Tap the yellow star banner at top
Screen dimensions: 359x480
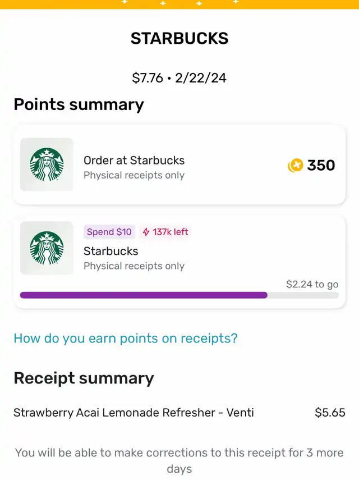(179, 4)
